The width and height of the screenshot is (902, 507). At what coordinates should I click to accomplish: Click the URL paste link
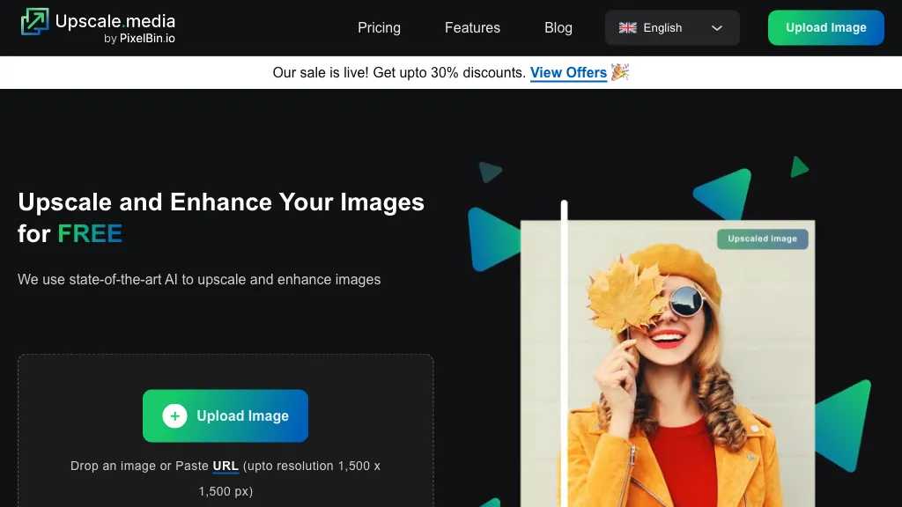pyautogui.click(x=225, y=466)
